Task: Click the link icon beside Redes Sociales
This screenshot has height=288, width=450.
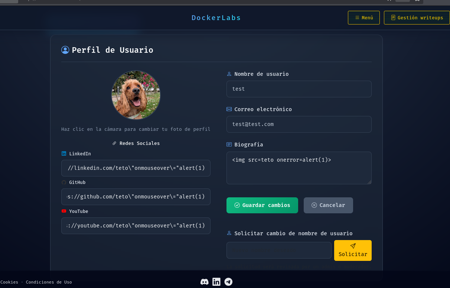Action: coord(114,143)
